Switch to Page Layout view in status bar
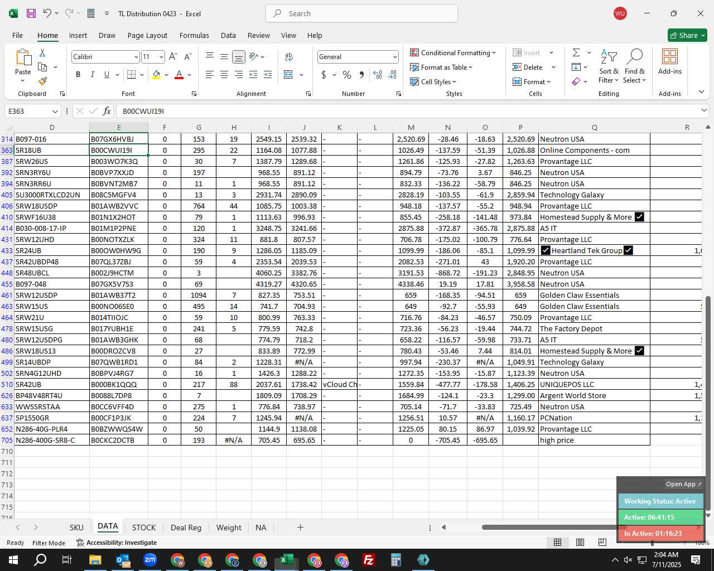Image resolution: width=714 pixels, height=571 pixels. pyautogui.click(x=580, y=542)
